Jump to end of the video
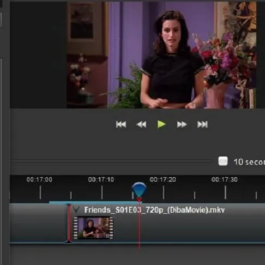 tap(202, 124)
